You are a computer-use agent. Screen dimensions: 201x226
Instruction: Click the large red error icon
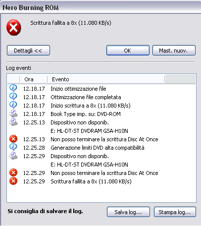click(x=14, y=27)
